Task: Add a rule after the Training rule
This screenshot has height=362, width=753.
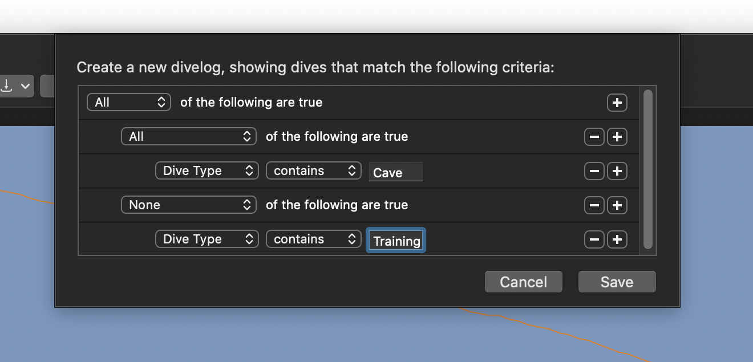Action: click(x=617, y=239)
